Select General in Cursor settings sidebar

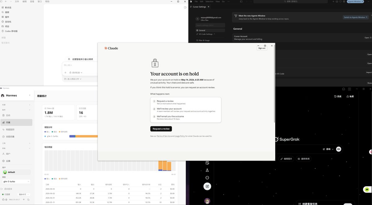pyautogui.click(x=210, y=30)
